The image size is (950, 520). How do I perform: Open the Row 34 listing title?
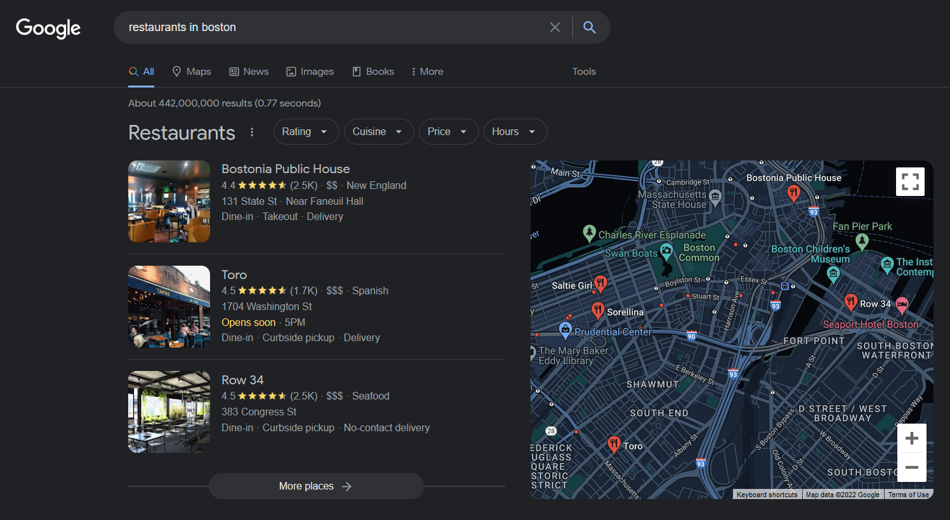pyautogui.click(x=242, y=380)
